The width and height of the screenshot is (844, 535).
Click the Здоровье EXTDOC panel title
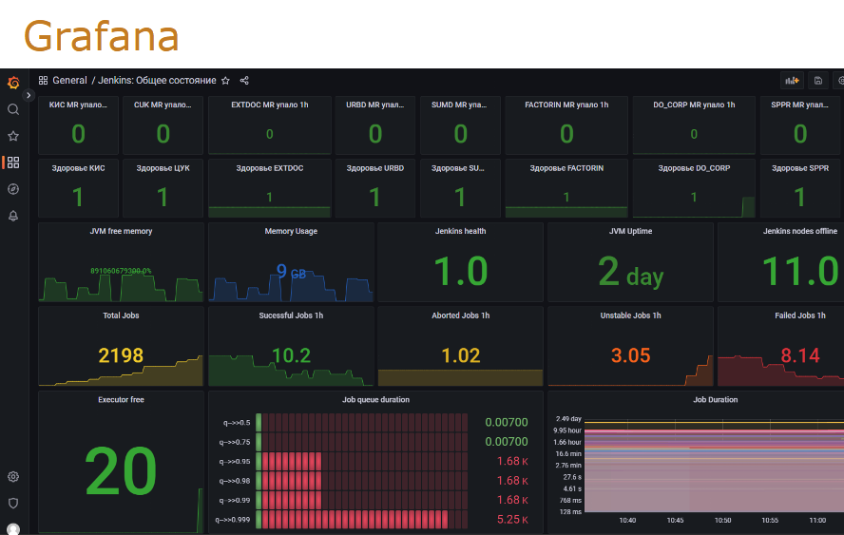tap(270, 168)
